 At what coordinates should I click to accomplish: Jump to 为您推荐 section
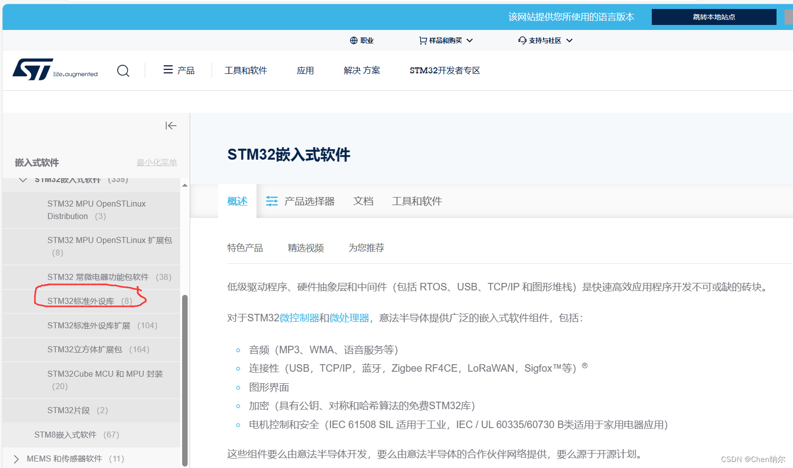click(366, 248)
